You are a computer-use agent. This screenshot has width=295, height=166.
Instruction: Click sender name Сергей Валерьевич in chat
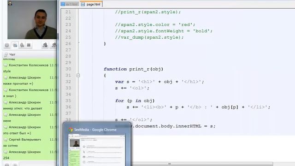tap(25, 139)
